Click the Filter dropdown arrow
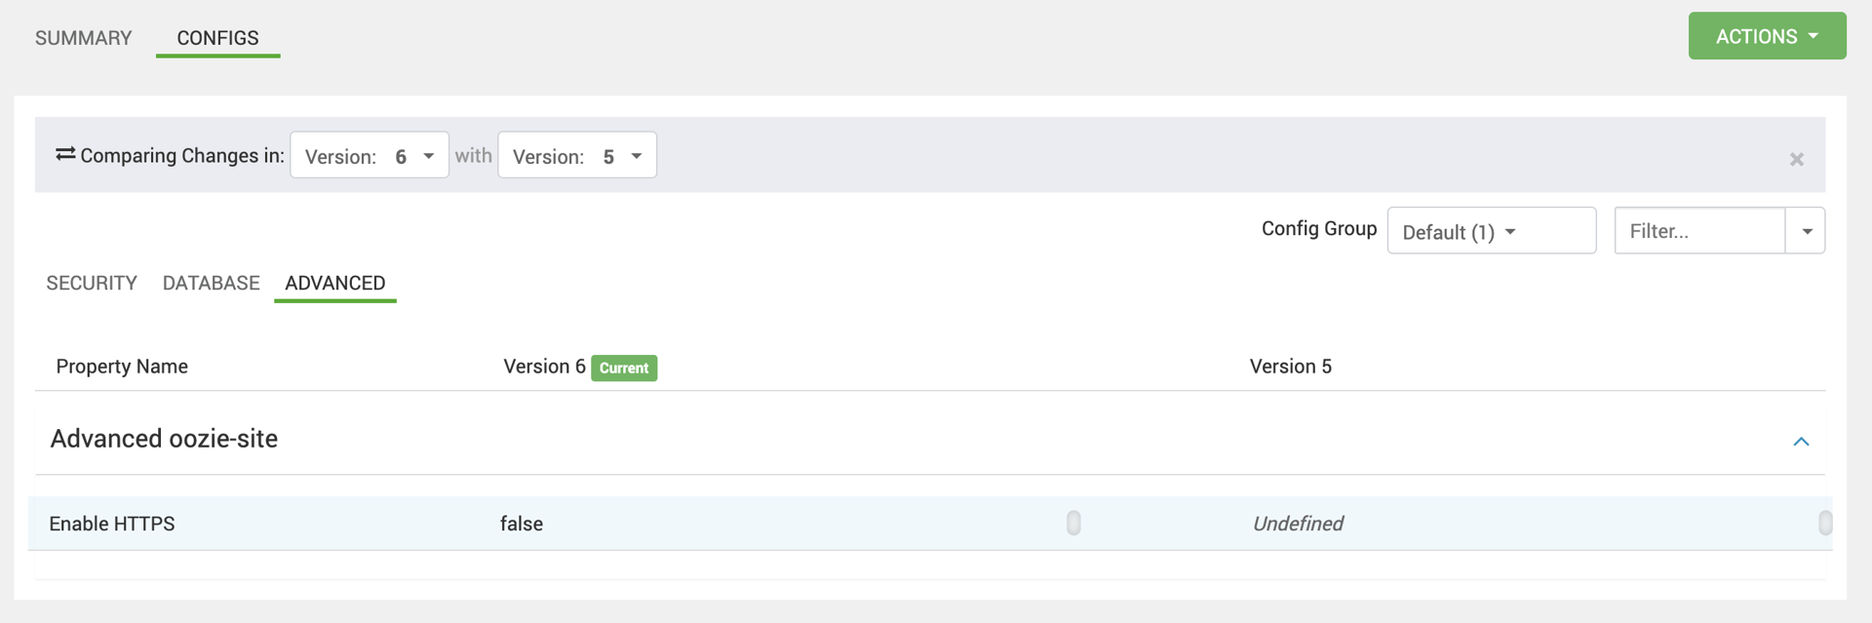Viewport: 1872px width, 623px height. pos(1806,231)
